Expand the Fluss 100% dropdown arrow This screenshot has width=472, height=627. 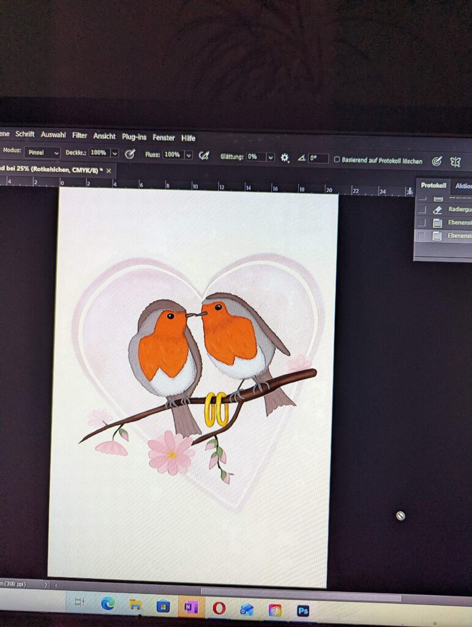[189, 155]
